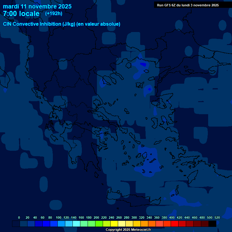Click the light green swatch under 160

coord(84,224)
